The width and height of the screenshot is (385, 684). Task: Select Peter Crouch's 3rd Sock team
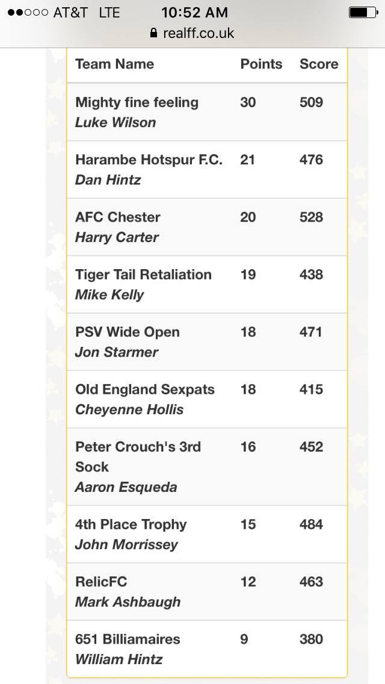pos(138,457)
